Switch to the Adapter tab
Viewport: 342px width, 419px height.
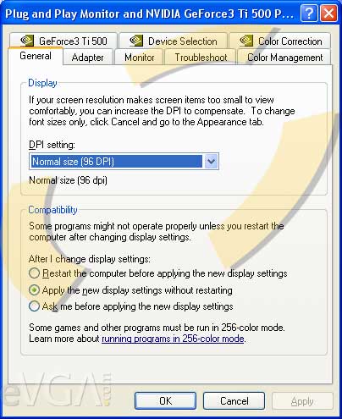pos(88,58)
